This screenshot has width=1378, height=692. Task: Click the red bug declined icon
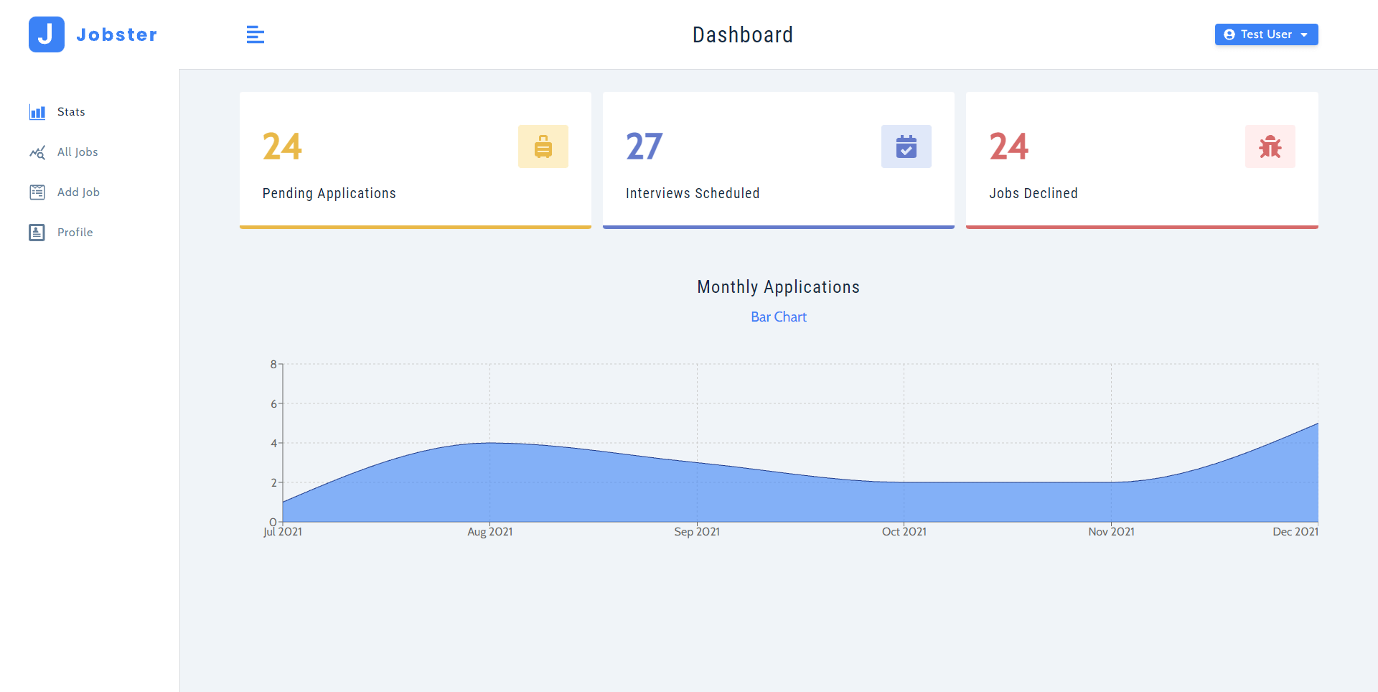(x=1270, y=146)
